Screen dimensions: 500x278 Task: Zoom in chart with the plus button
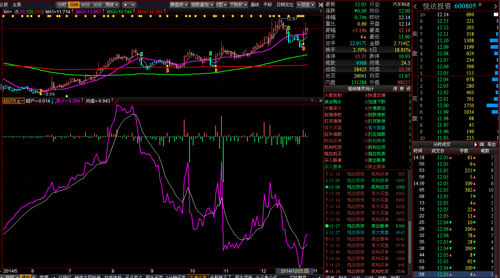coord(125,5)
